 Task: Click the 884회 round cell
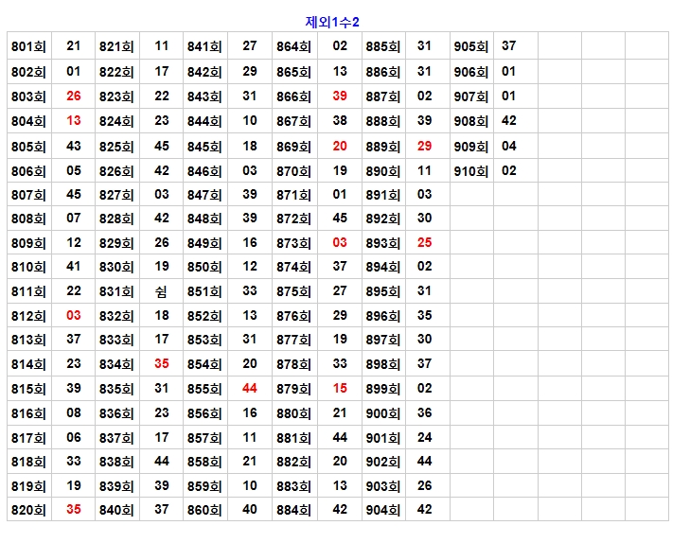coord(293,510)
